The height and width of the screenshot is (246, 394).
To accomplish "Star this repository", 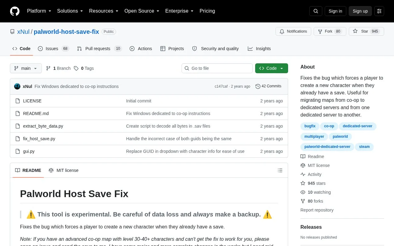I will click(366, 31).
